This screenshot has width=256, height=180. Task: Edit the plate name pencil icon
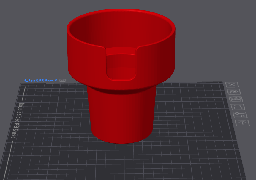pyautogui.click(x=63, y=80)
